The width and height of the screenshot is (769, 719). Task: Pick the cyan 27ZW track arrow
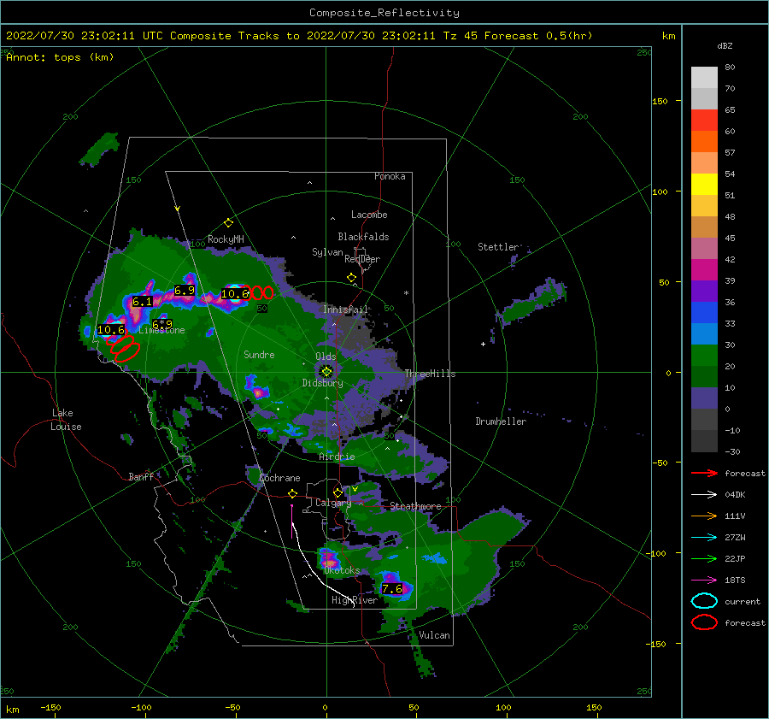pyautogui.click(x=704, y=538)
